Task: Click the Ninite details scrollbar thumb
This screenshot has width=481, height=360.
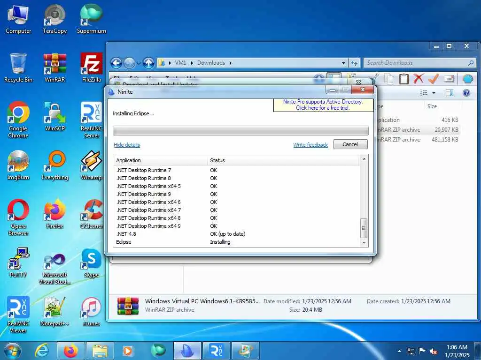Action: 364,228
